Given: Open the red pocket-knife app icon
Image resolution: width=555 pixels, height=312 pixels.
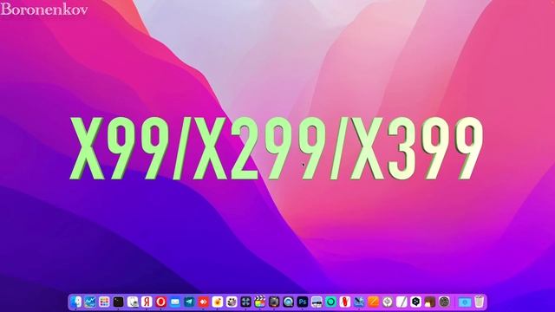Looking at the screenshot, I should (345, 302).
